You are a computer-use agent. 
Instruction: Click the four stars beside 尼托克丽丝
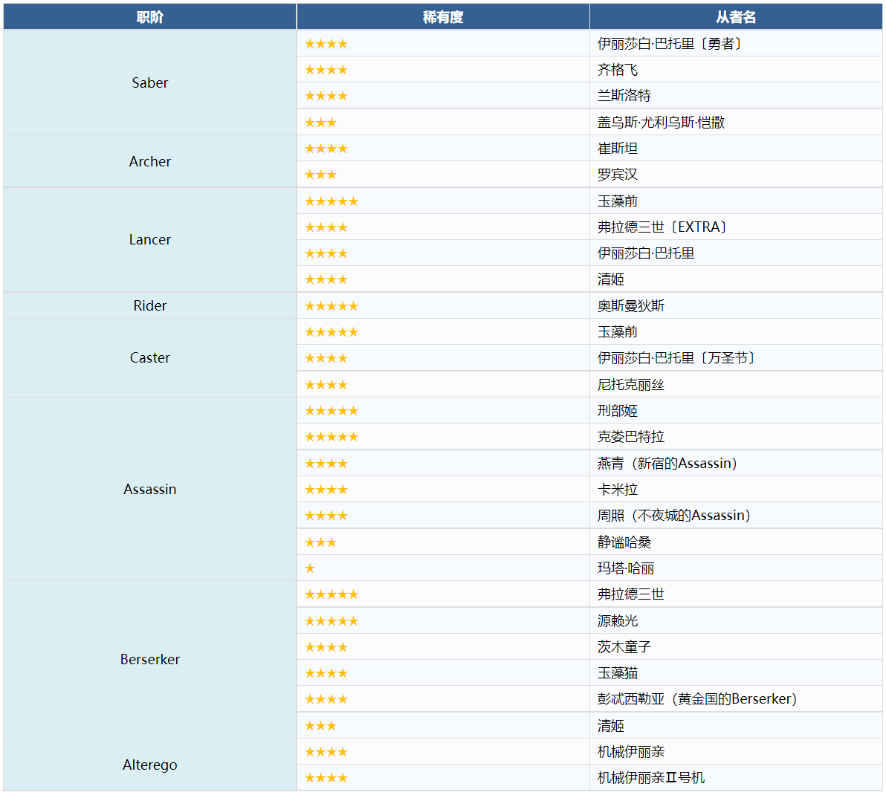pos(326,385)
